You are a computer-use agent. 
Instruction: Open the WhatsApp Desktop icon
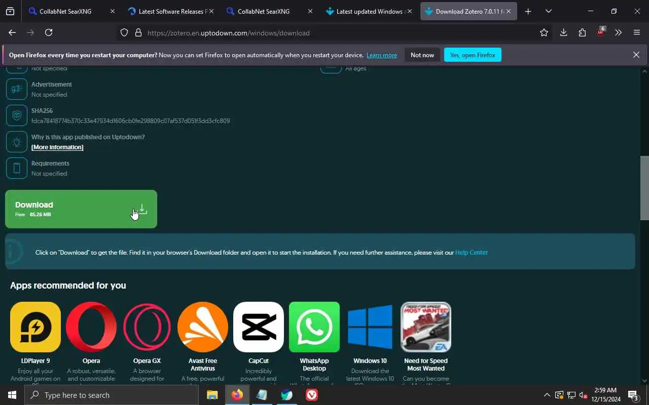[x=314, y=327]
